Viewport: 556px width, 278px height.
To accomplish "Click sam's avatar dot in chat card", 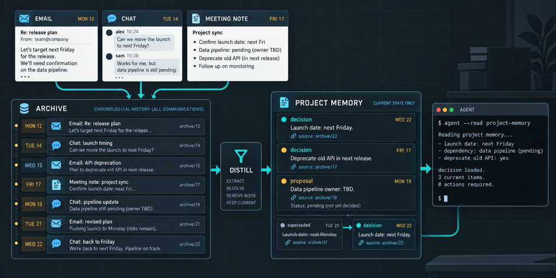I will click(110, 56).
